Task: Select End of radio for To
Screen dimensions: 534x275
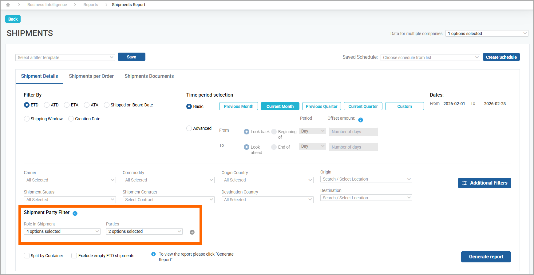Action: point(274,147)
